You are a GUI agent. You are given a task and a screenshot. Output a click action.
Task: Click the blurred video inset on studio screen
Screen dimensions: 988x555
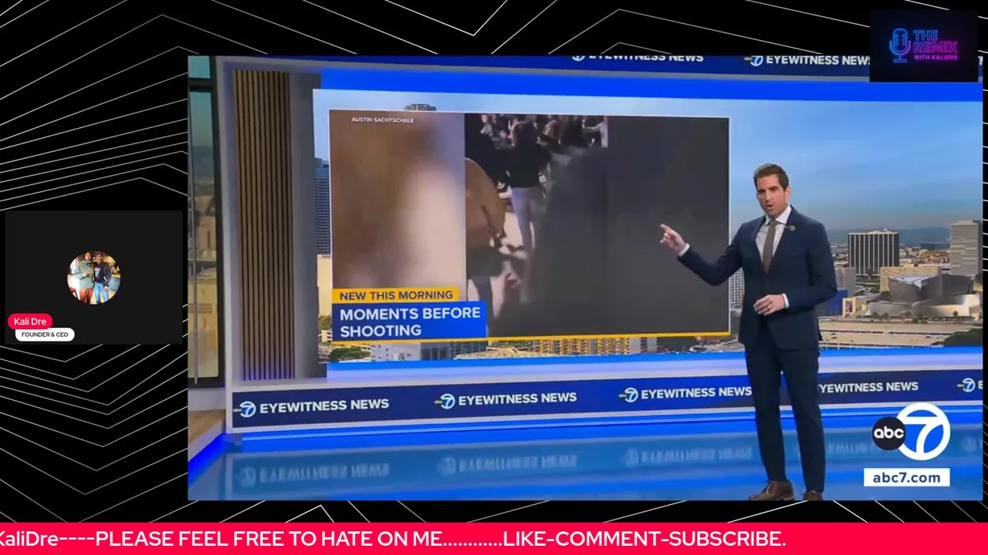click(529, 226)
